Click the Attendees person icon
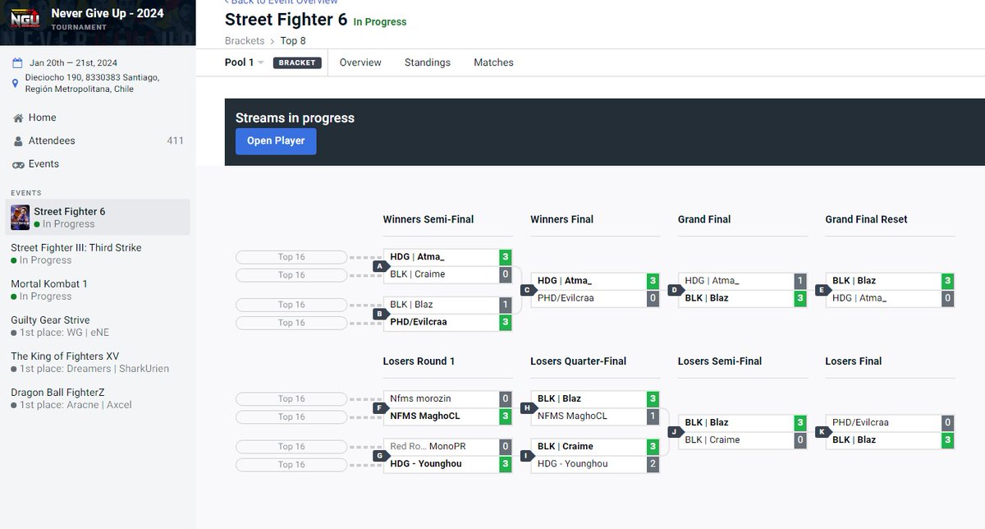Viewport: 985px width, 529px height. tap(18, 141)
